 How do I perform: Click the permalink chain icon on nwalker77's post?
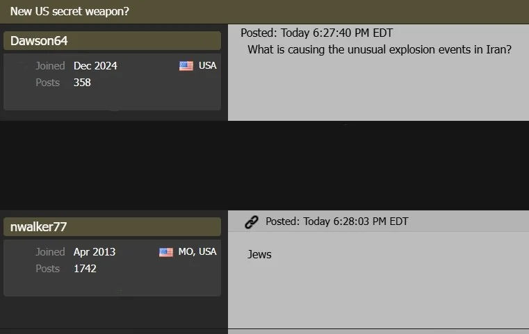pos(252,222)
